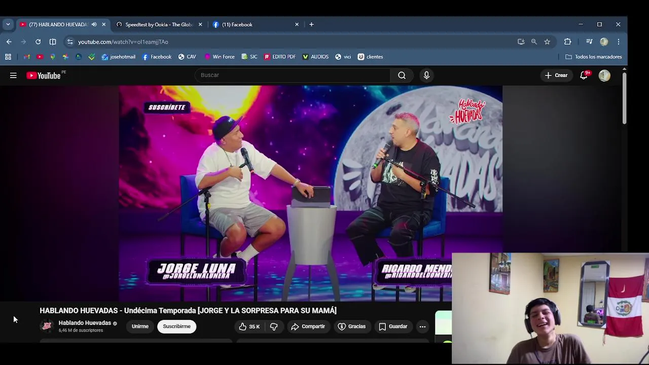Open the AUDIOS bookmark
Viewport: 649px width, 365px height.
pos(315,57)
